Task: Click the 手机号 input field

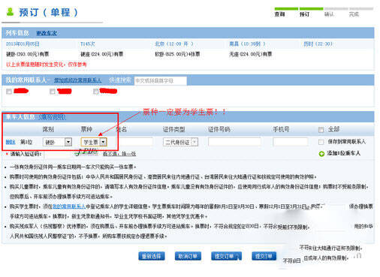Action: click(291, 142)
